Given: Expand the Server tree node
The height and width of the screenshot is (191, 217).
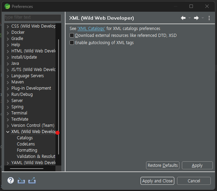Looking at the screenshot, I should (8, 101).
